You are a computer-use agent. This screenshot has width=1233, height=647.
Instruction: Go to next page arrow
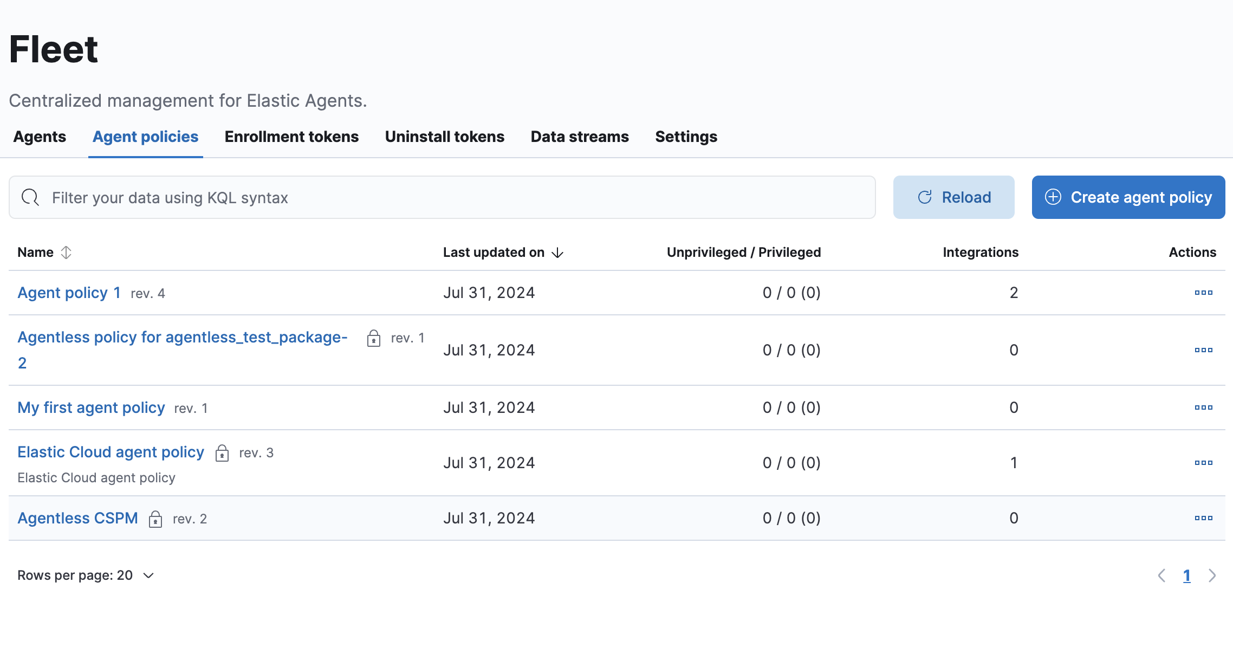coord(1212,575)
